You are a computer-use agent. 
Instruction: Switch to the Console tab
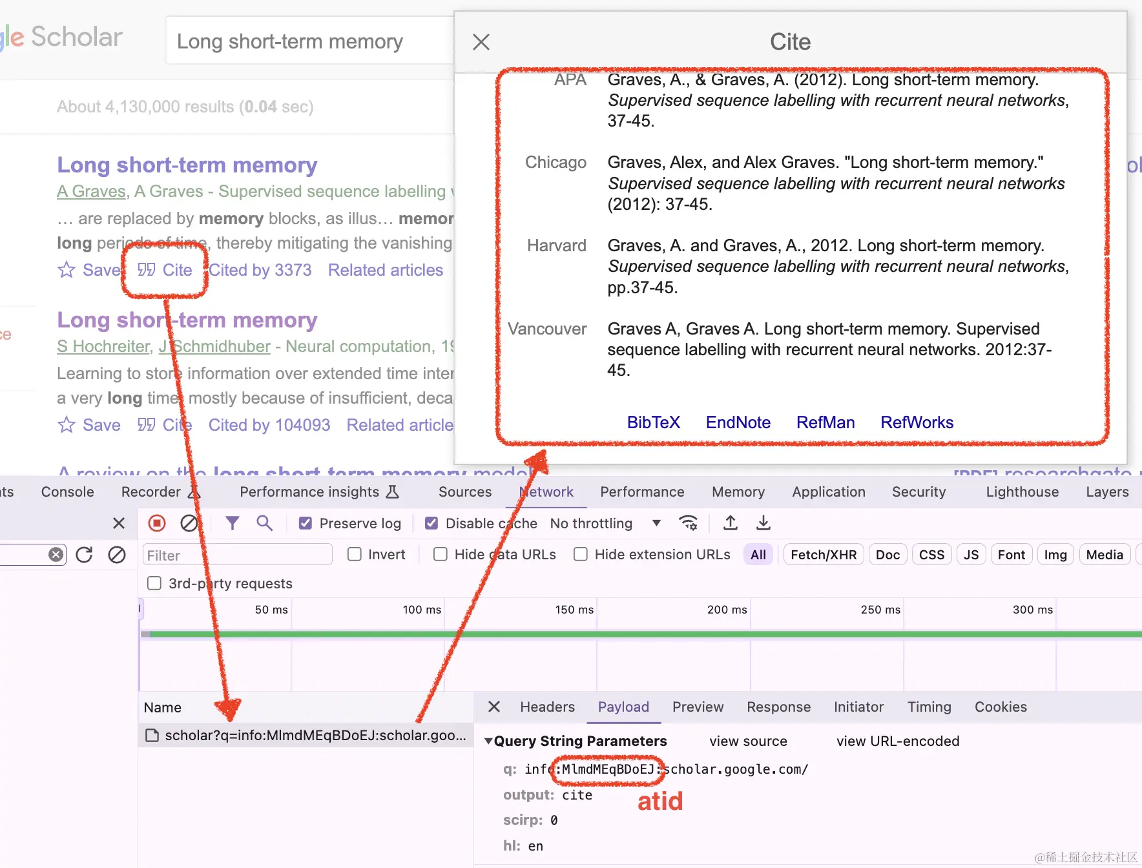pyautogui.click(x=68, y=491)
